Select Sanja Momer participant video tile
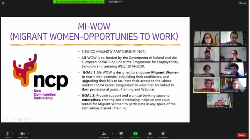 pyautogui.click(x=207, y=39)
